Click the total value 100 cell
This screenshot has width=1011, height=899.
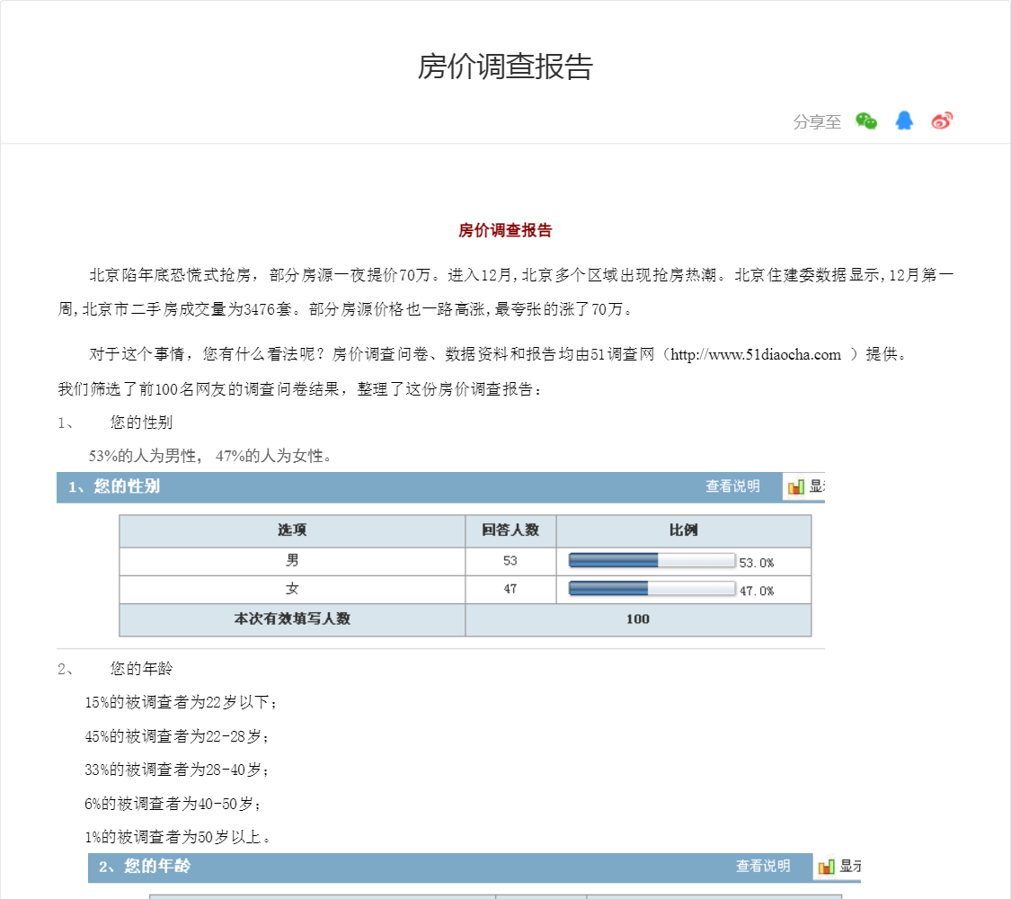638,619
